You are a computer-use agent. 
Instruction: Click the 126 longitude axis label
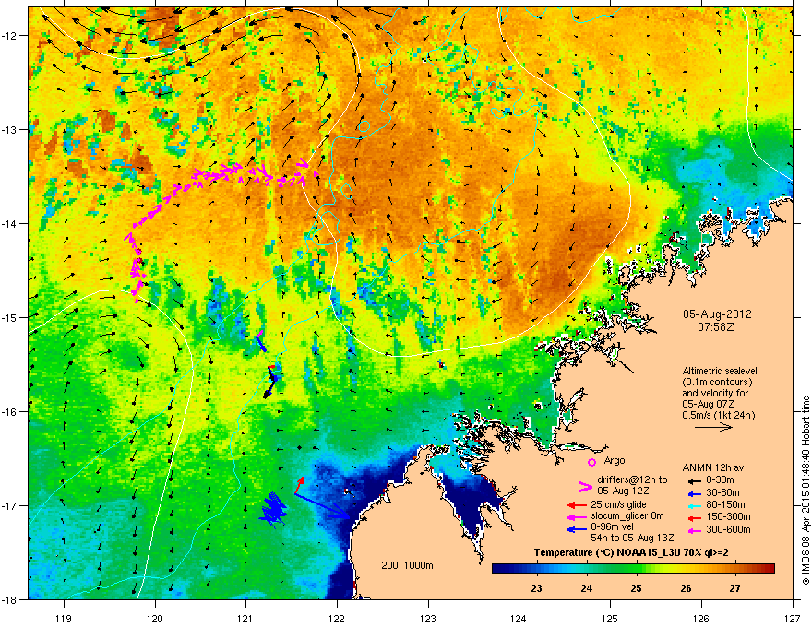[x=701, y=618]
